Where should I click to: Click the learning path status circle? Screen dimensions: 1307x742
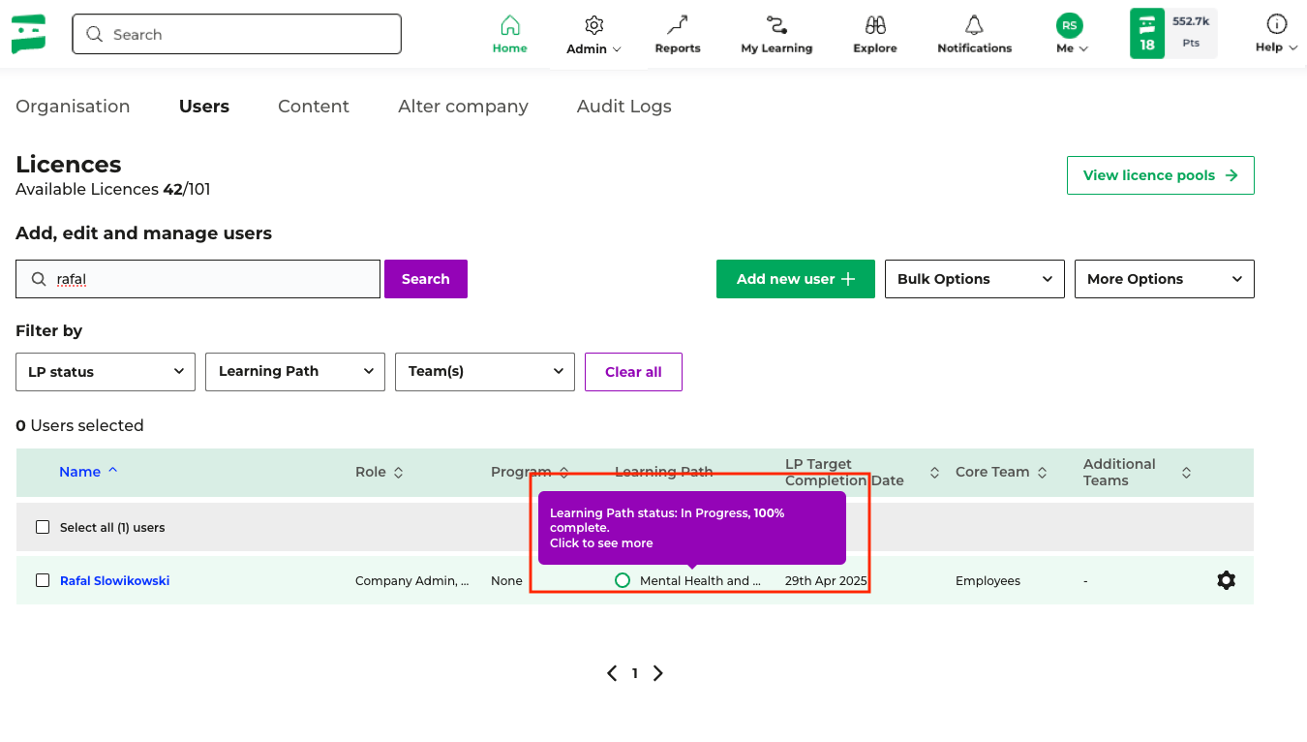click(623, 580)
